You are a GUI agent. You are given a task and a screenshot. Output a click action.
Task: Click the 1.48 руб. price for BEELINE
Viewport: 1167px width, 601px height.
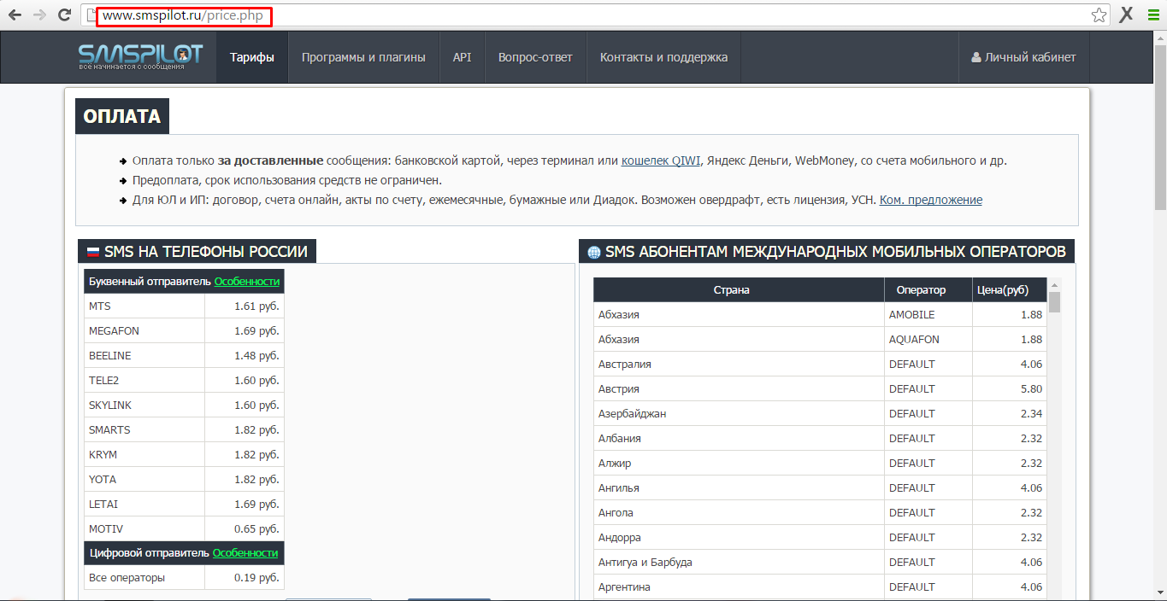[245, 355]
